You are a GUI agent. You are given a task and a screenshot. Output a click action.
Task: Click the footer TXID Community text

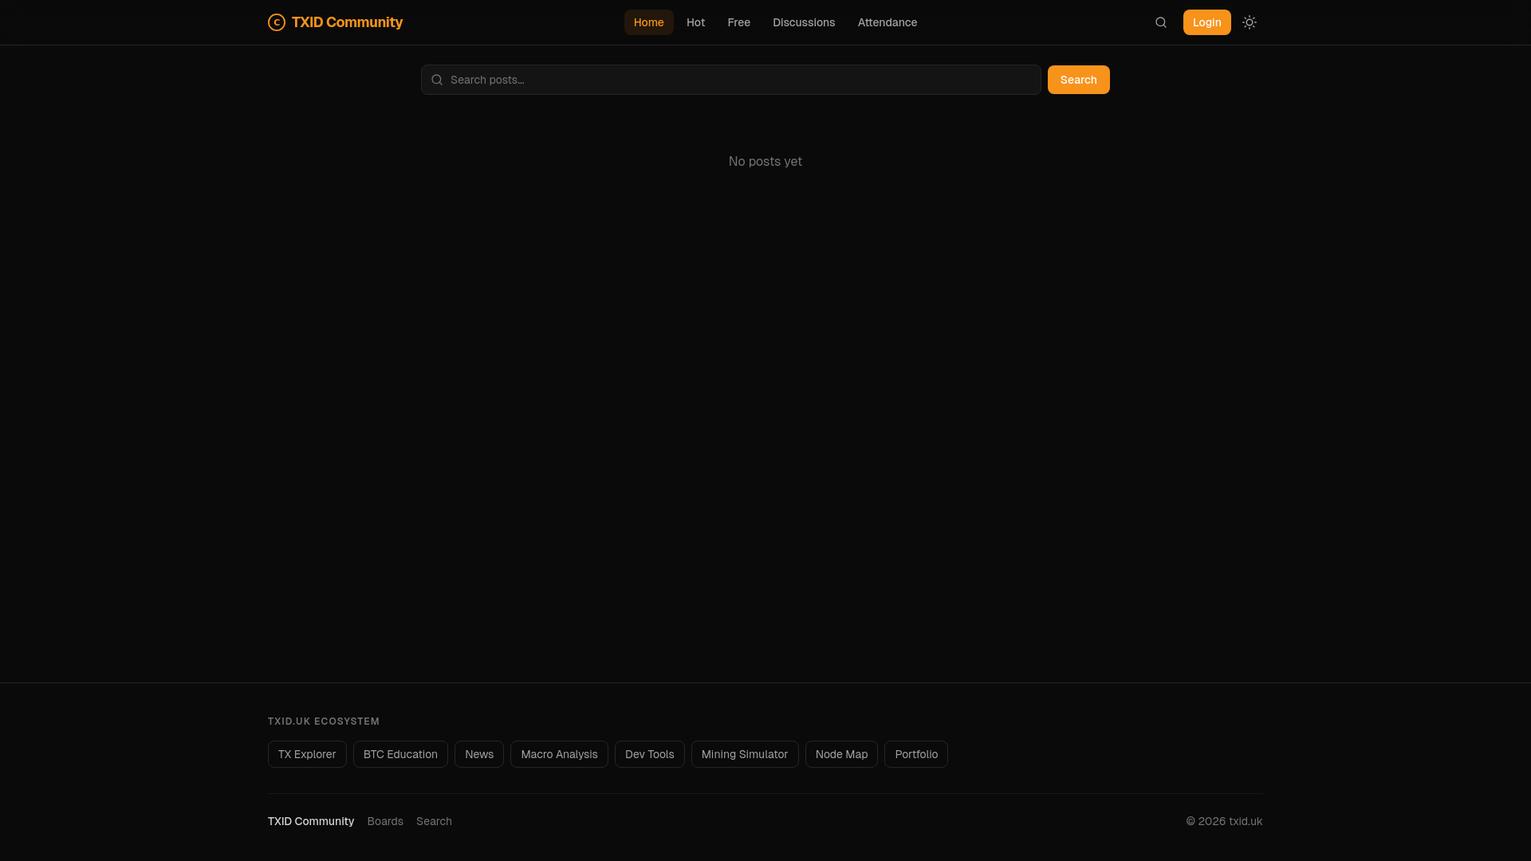point(311,821)
